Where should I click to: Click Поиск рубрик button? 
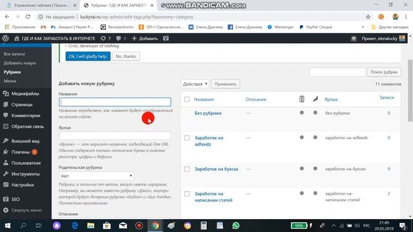click(384, 72)
